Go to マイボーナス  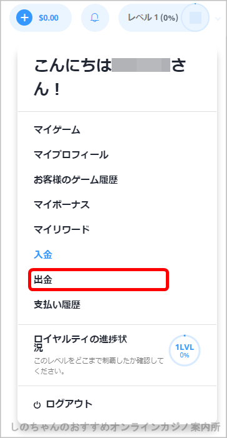[x=62, y=205]
